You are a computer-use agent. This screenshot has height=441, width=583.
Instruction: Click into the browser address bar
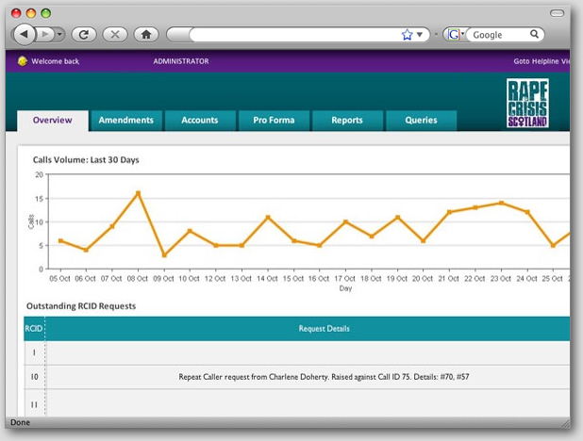(292, 35)
